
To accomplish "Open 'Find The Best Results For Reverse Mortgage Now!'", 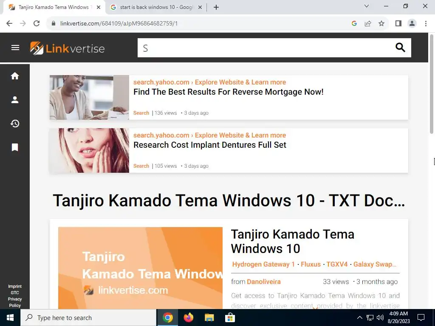I will (x=228, y=92).
